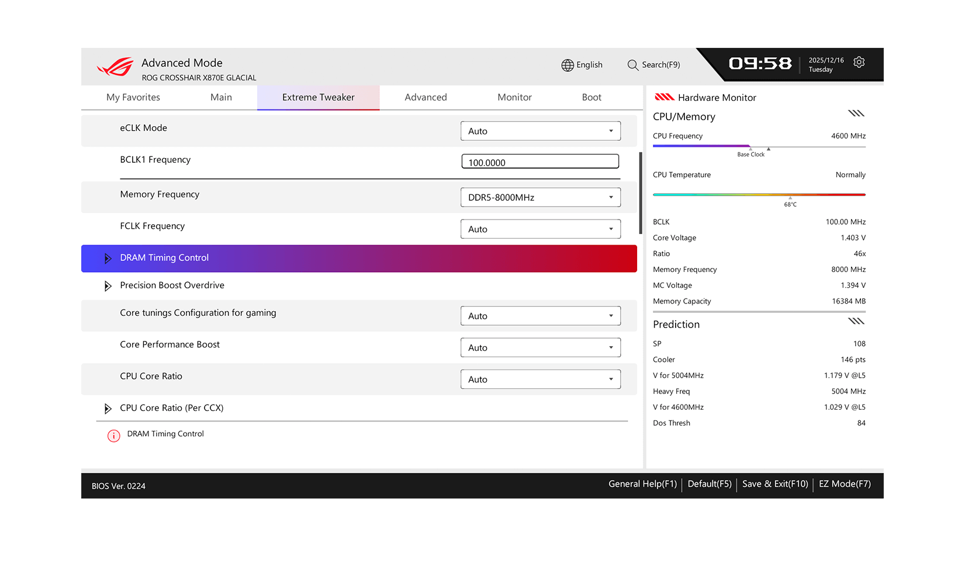Image resolution: width=965 pixels, height=568 pixels.
Task: Switch to the Monitor tab
Action: pos(514,97)
